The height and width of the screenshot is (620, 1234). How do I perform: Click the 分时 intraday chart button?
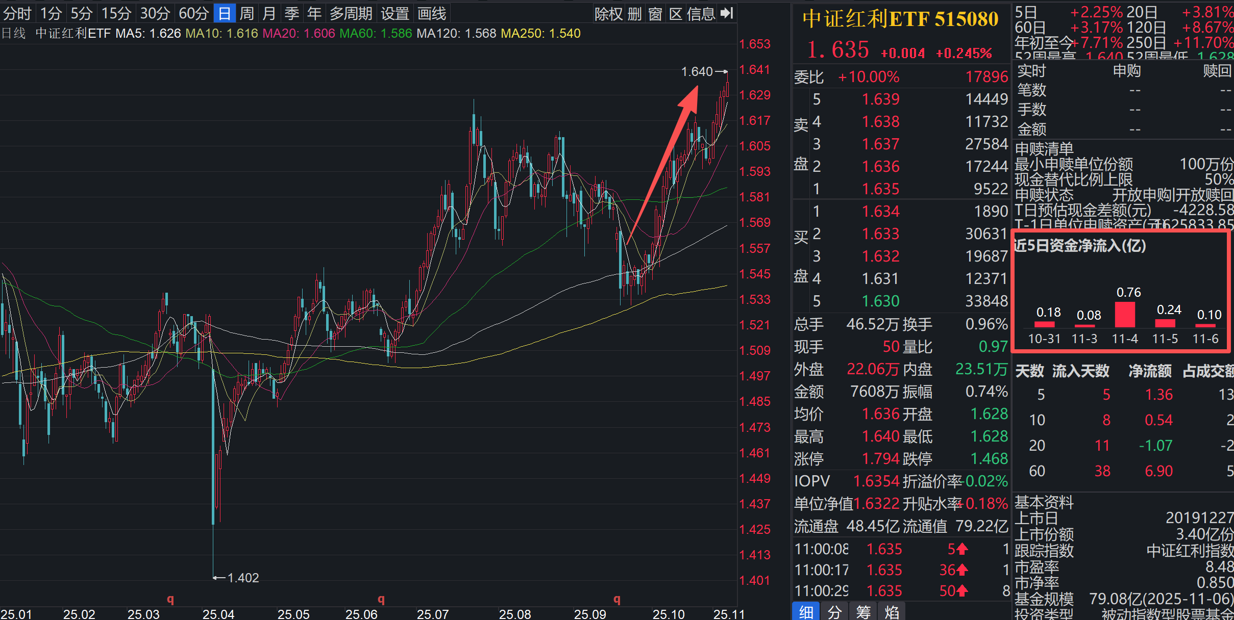click(x=17, y=13)
